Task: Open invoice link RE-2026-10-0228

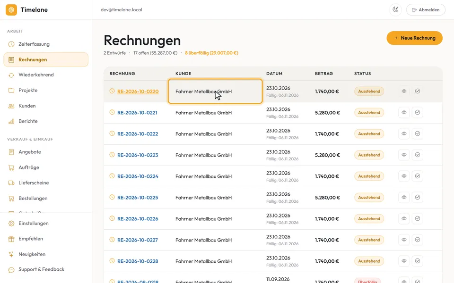Action: (138, 261)
